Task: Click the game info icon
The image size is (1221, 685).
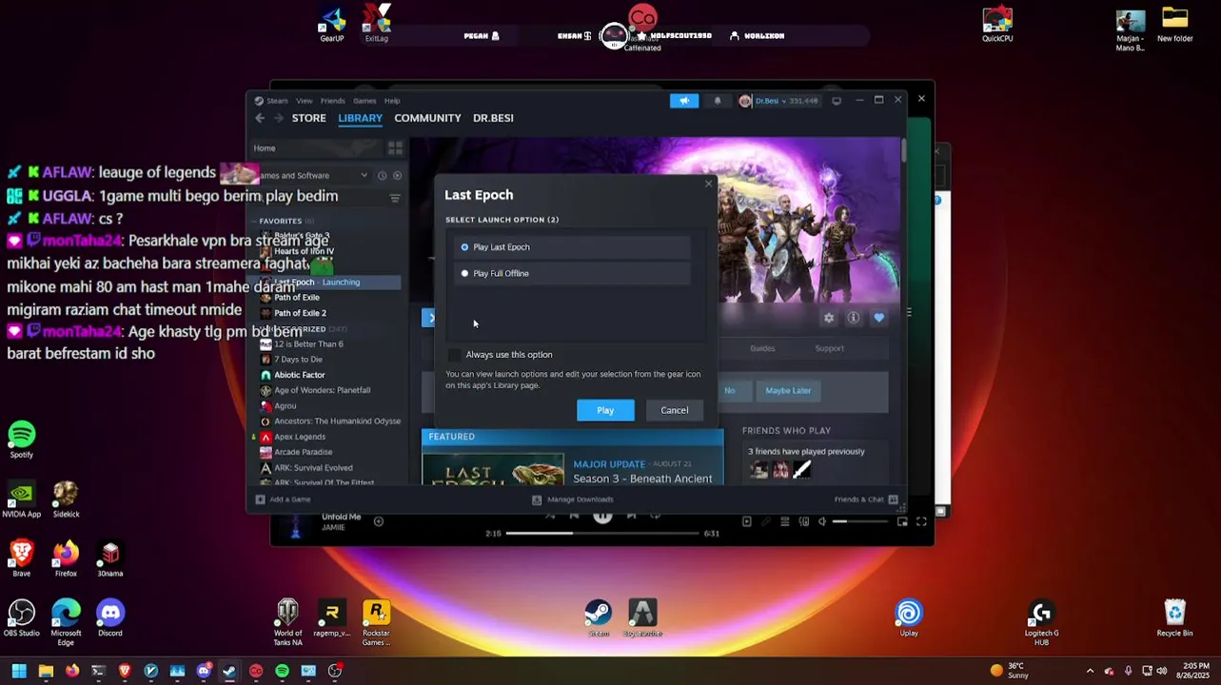Action: click(854, 318)
